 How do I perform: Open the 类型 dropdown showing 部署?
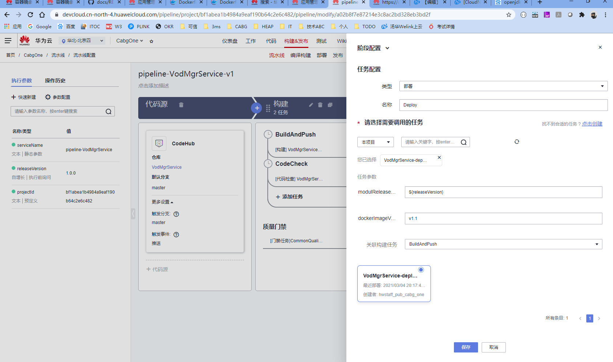(x=503, y=86)
